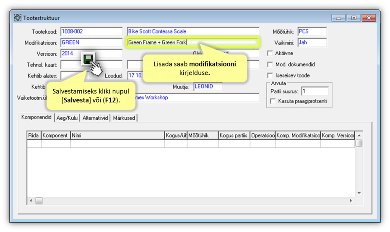Click the Modifikatsioon field GREEN

91,42
